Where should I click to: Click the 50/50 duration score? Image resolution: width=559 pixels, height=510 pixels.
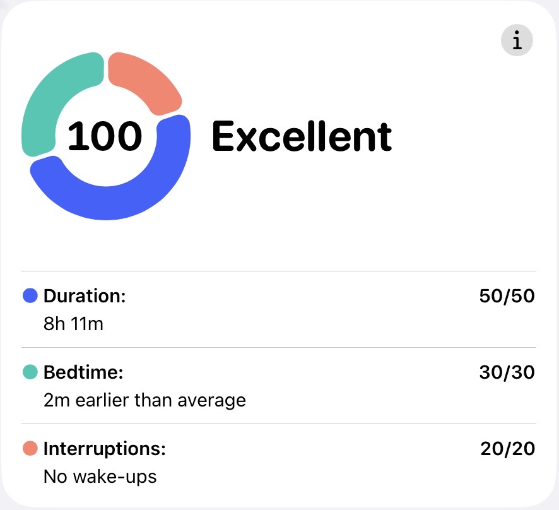click(507, 296)
